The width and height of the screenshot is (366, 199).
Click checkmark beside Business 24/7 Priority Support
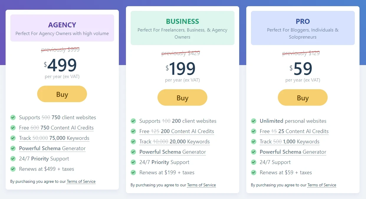coord(133,162)
